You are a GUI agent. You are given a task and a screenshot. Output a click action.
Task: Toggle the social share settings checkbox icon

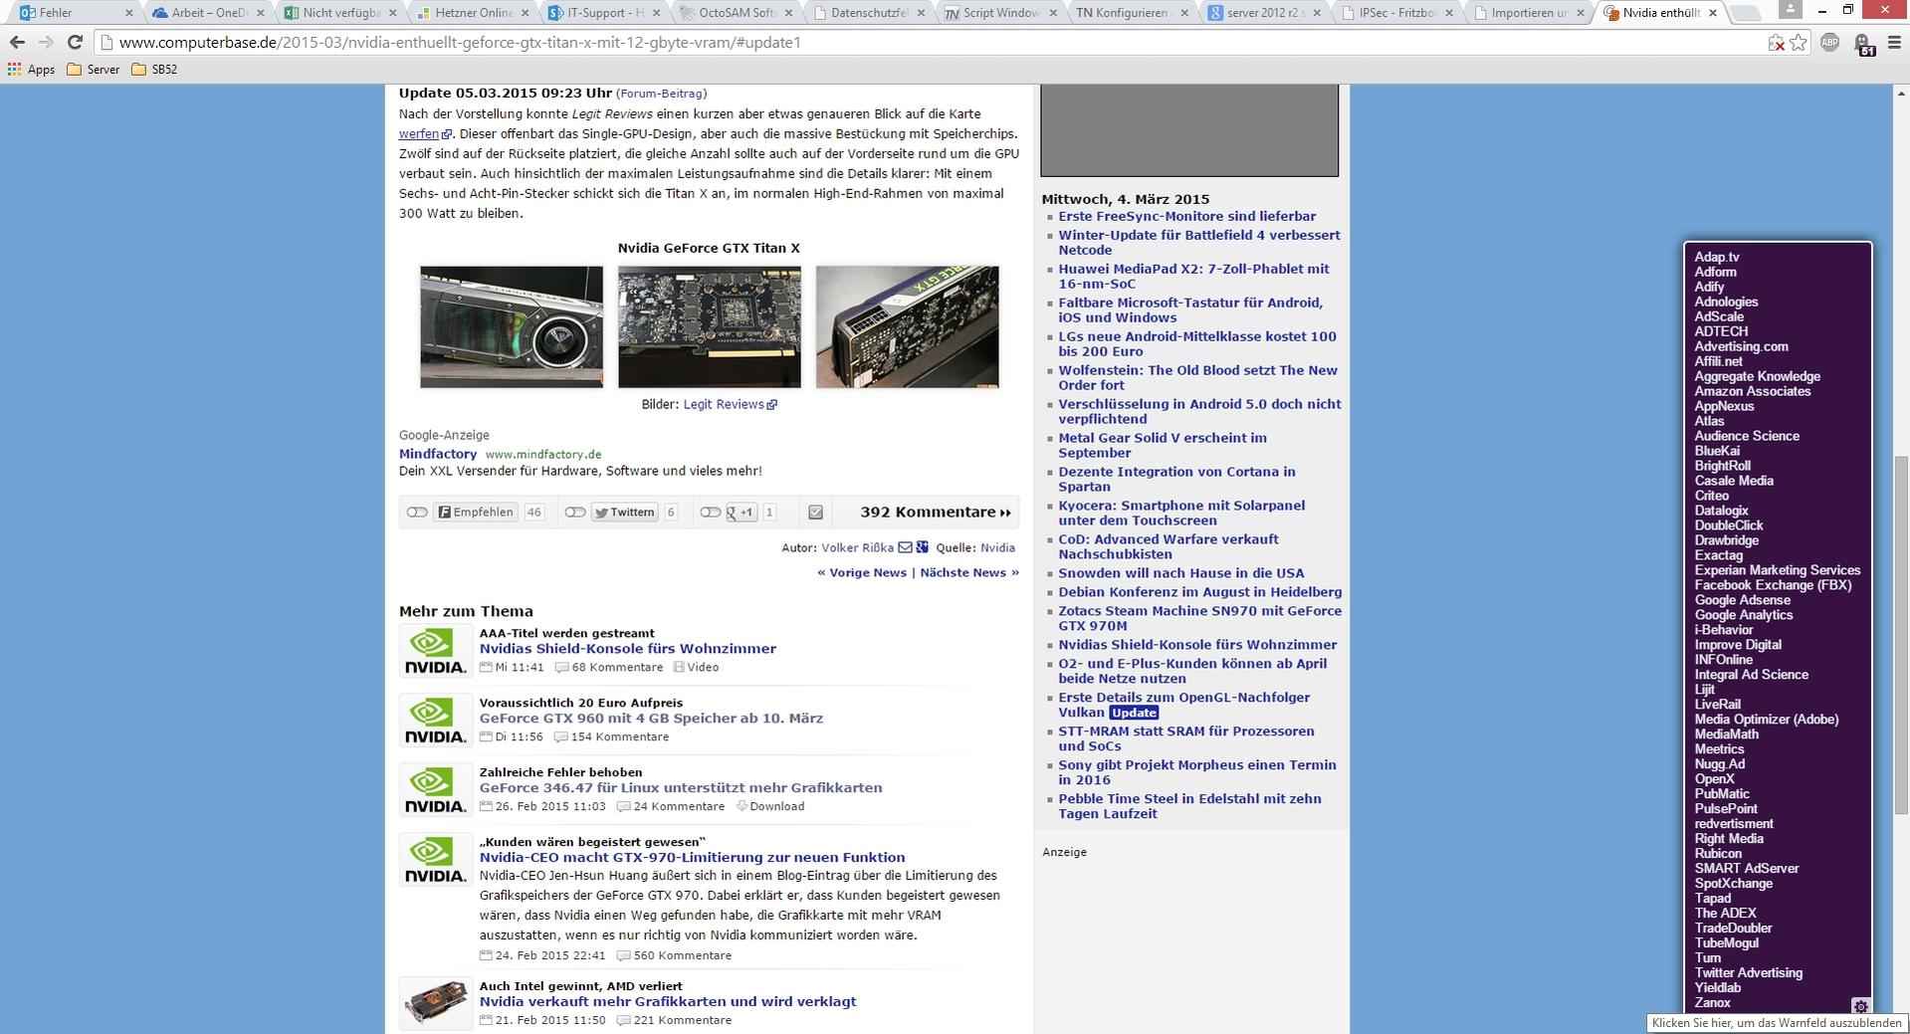pyautogui.click(x=816, y=513)
